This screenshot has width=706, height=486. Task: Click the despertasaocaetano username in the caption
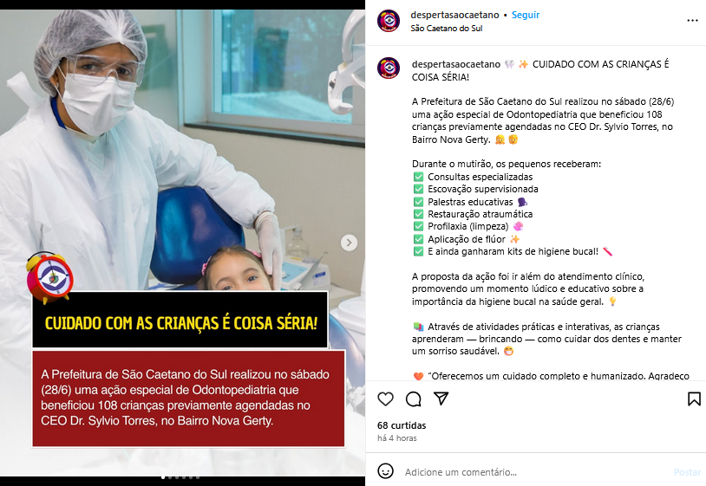pyautogui.click(x=455, y=64)
